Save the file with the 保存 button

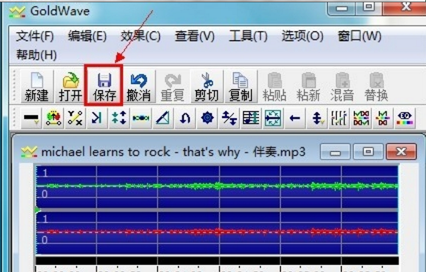click(x=104, y=86)
